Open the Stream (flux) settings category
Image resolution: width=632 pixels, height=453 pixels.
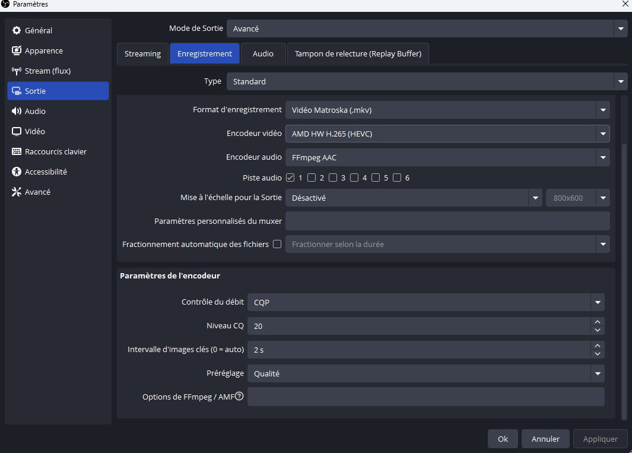[x=58, y=71]
